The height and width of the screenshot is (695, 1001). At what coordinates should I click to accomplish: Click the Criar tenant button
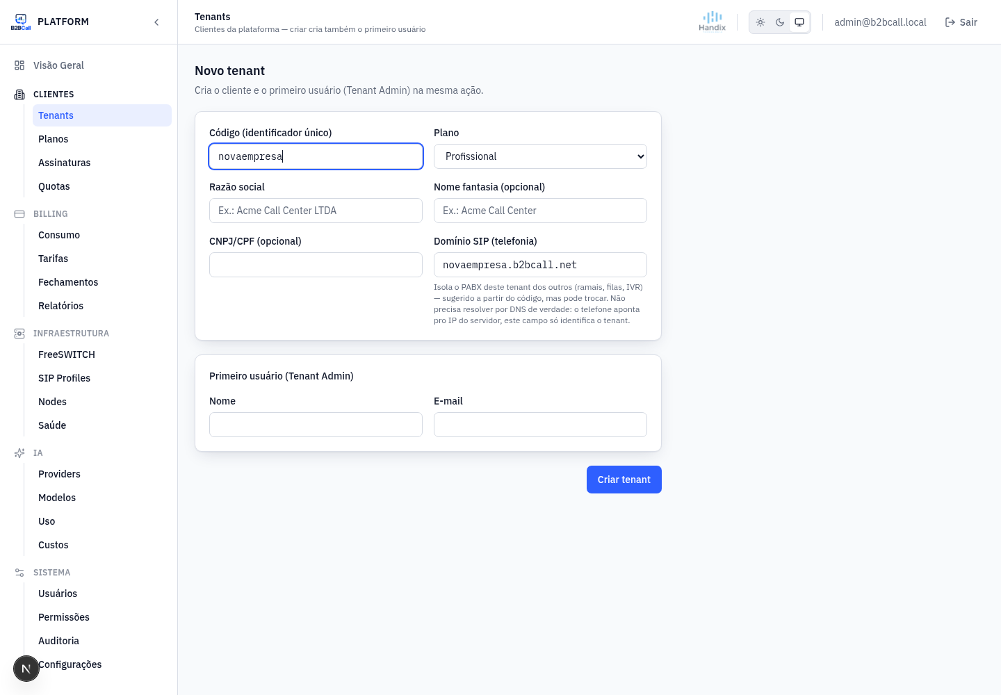pos(624,480)
